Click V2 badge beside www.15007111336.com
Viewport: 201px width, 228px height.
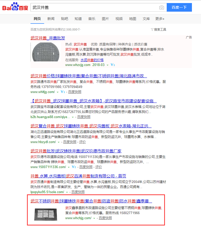pos(74,167)
